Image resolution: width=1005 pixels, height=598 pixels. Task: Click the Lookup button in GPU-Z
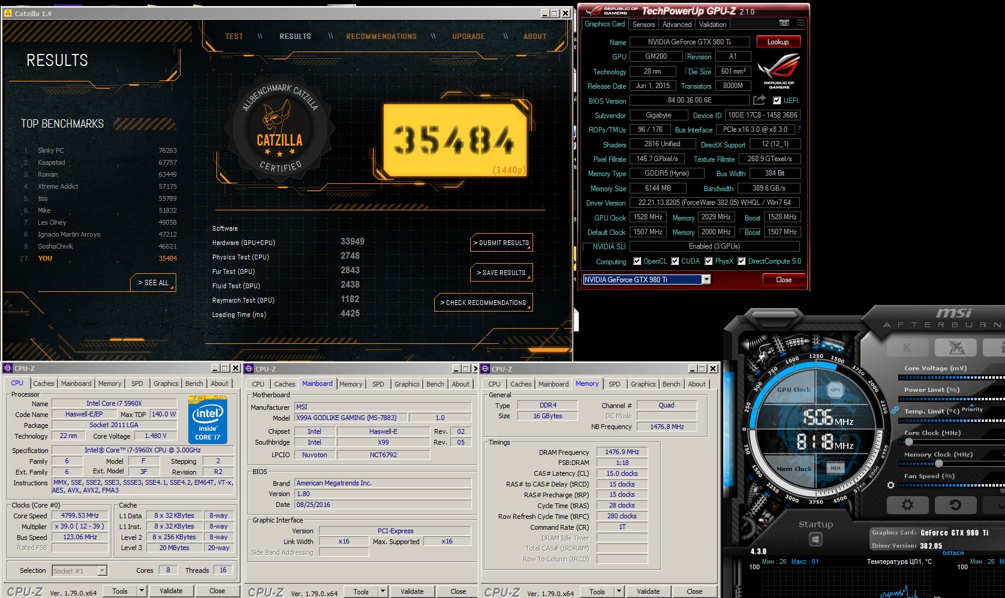point(778,42)
